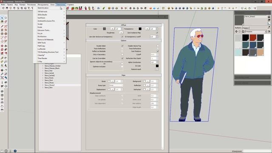Toggle Can be Overridden checkbox
Viewport: 272px width, 153px height.
pyautogui.click(x=122, y=58)
